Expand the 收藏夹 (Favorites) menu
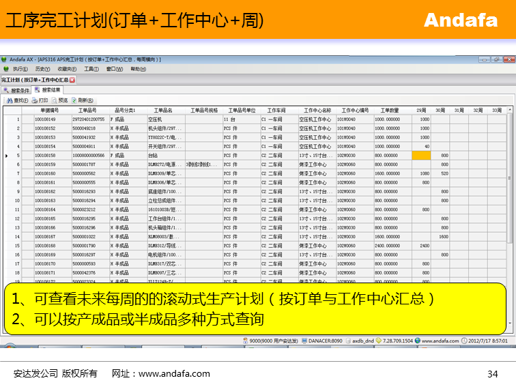The image size is (516, 387). (x=66, y=69)
